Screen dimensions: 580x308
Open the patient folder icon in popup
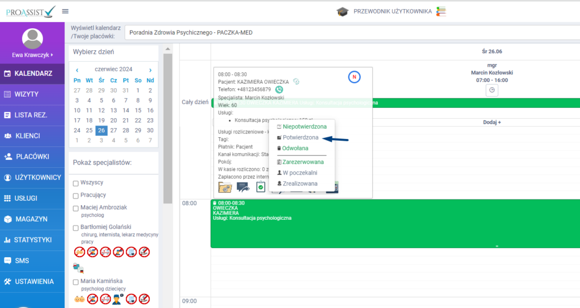[x=225, y=187]
